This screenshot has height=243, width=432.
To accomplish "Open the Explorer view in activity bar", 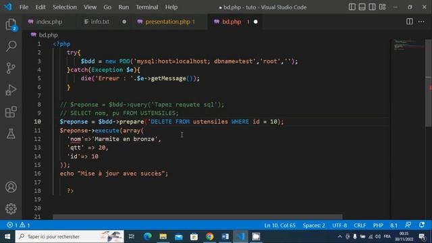I will pos(11,24).
